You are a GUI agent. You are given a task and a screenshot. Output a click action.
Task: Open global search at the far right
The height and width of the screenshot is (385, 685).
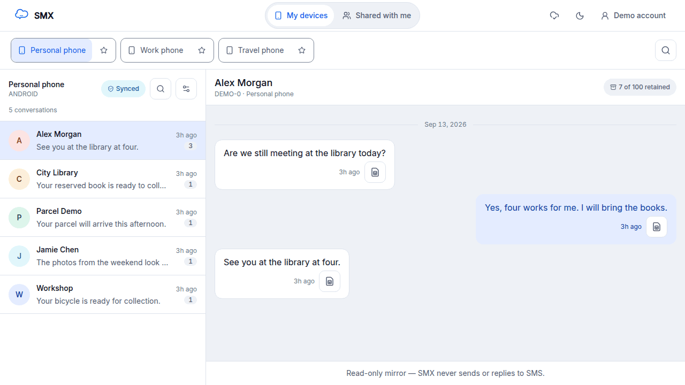pos(666,50)
